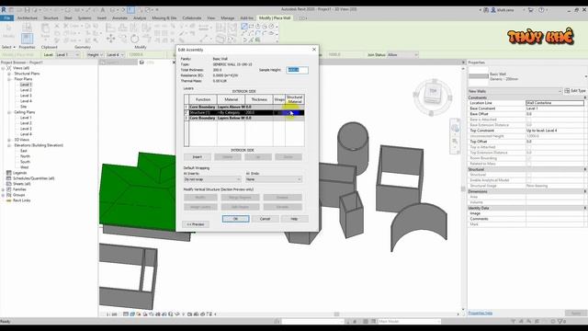This screenshot has height=331, width=588.
Task: Click the Properties panel vertical scrollbar
Action: 463,188
